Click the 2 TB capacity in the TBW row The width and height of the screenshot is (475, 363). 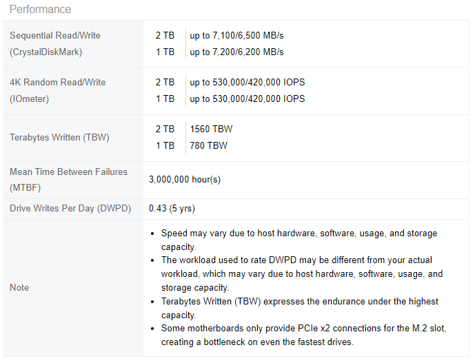(165, 129)
